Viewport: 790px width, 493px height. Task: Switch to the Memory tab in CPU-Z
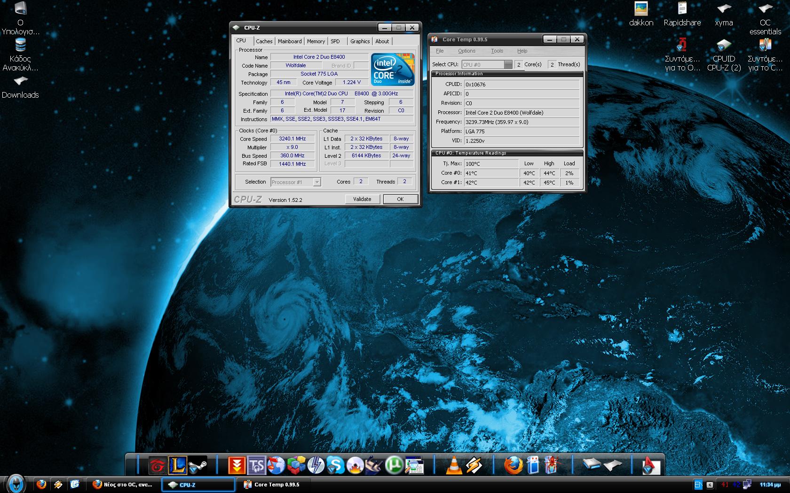(x=316, y=41)
